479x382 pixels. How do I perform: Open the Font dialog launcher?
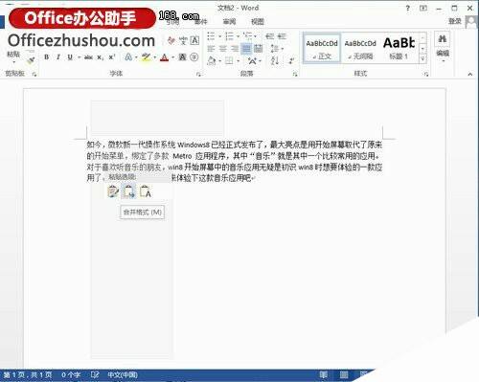click(x=198, y=74)
